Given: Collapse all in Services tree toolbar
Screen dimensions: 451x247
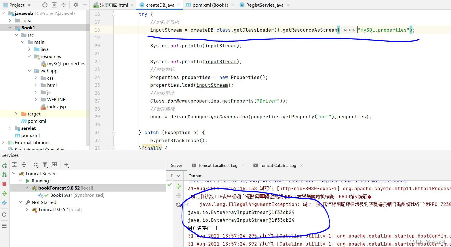Looking at the screenshot, I should [x=24, y=165].
